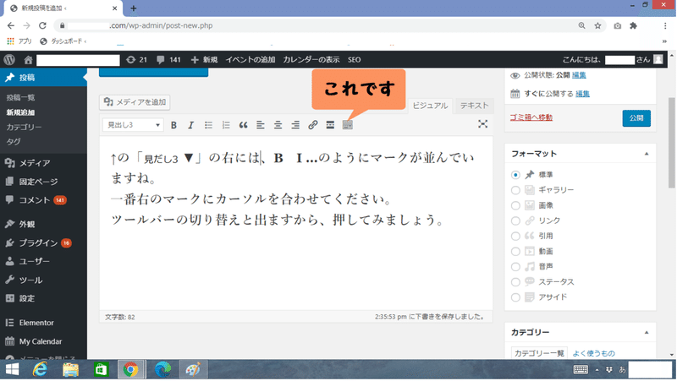Open the WordPress logo menu
This screenshot has width=677, height=381.
[9, 59]
